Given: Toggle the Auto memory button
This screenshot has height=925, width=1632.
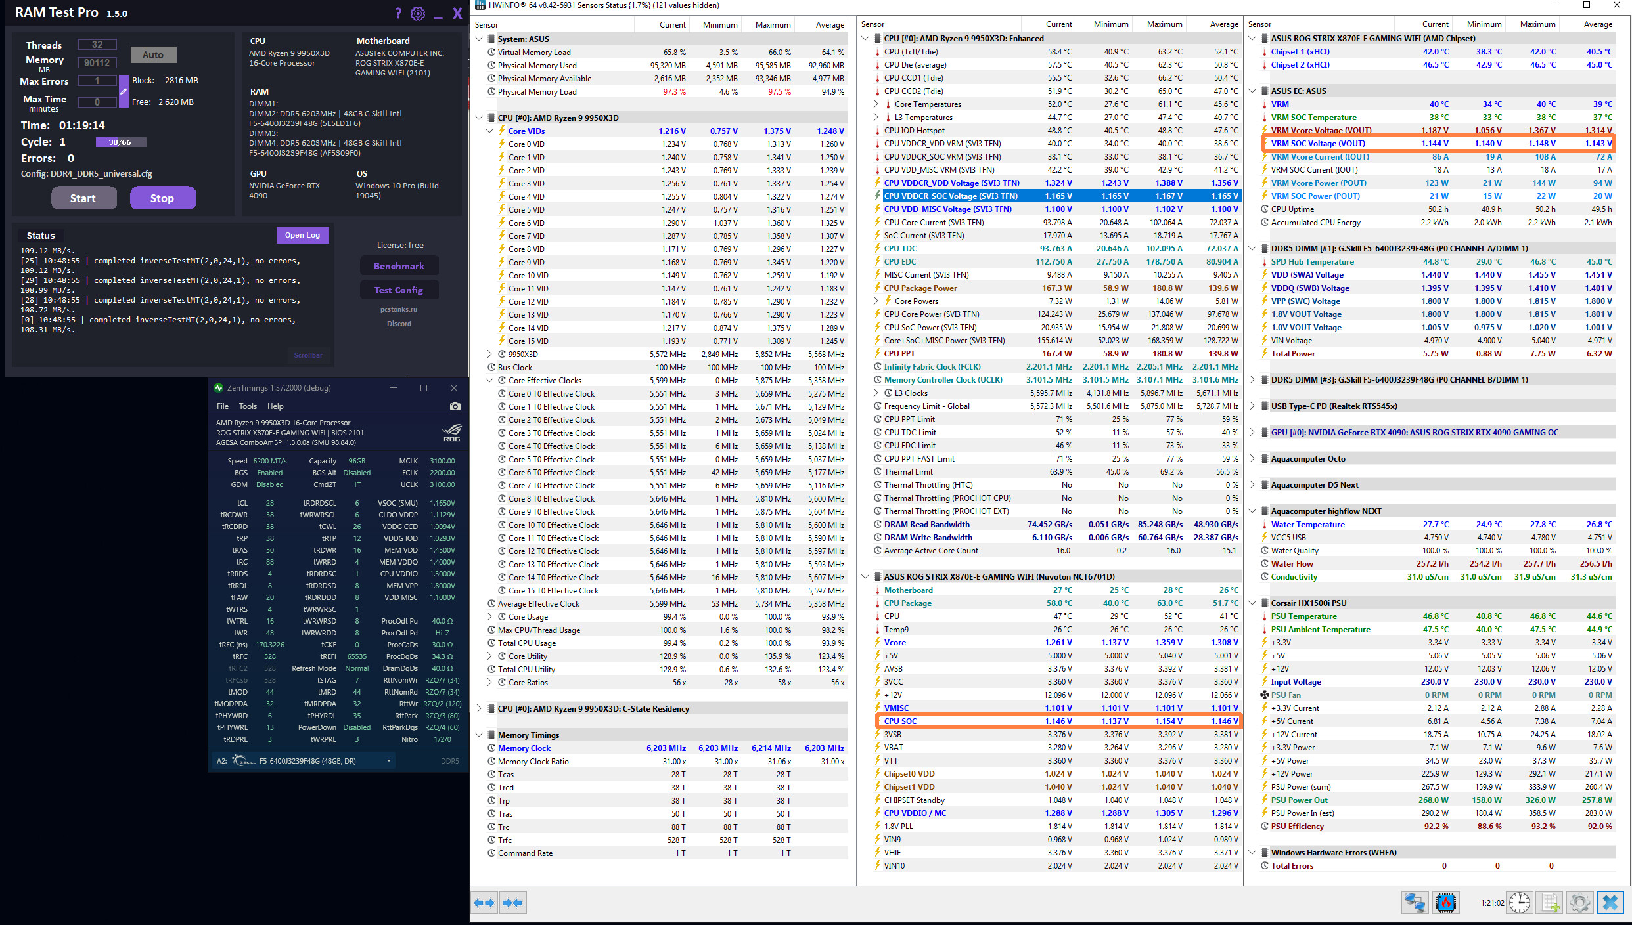Looking at the screenshot, I should click(x=153, y=55).
